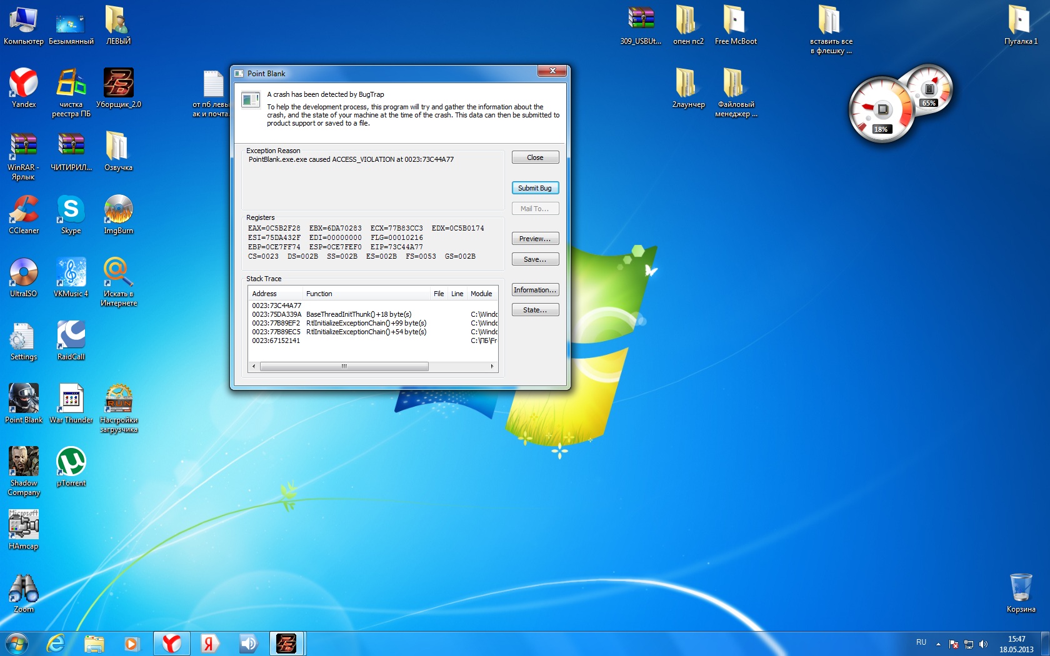The width and height of the screenshot is (1050, 656).
Task: Click the RU language indicator
Action: click(921, 643)
